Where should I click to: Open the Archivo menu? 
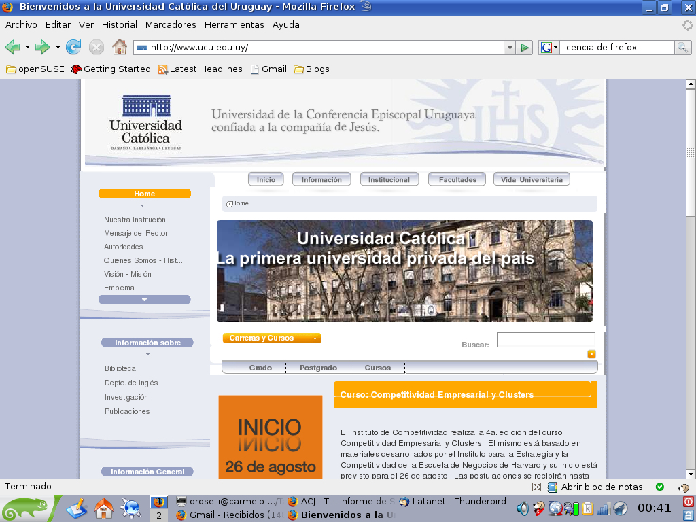tap(21, 25)
